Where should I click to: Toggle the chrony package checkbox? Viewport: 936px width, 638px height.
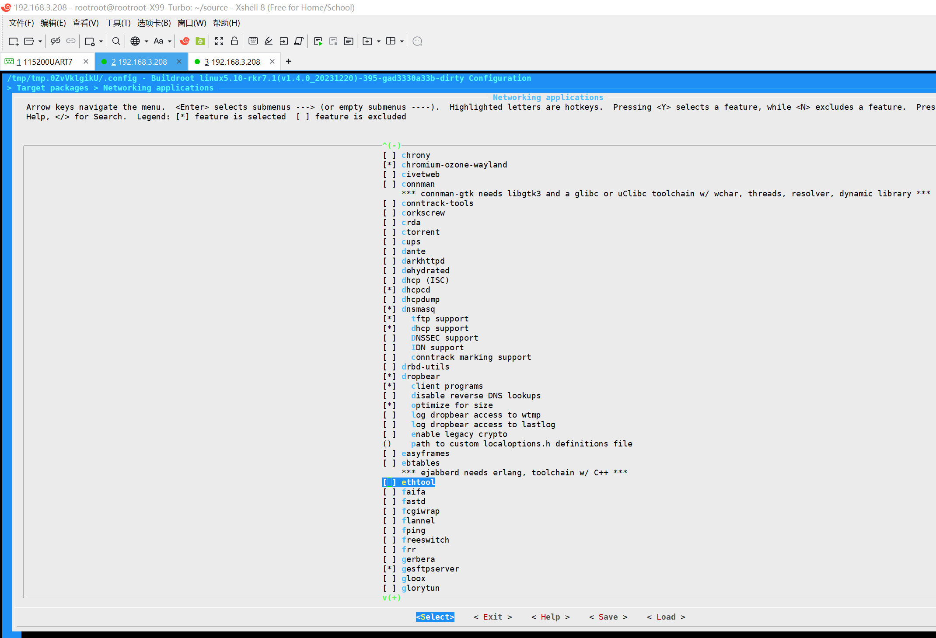click(x=389, y=155)
